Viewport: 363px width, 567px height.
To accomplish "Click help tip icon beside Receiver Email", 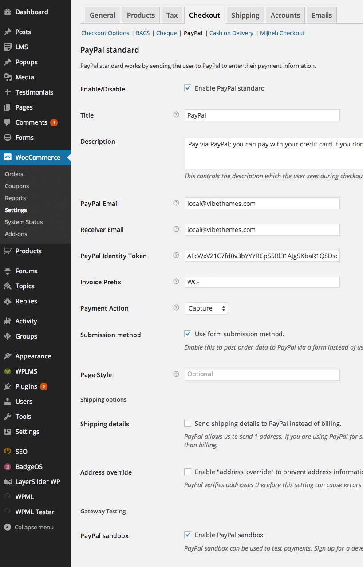I will [176, 229].
